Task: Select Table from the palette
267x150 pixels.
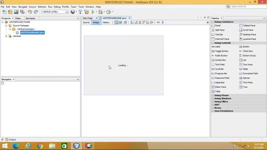Action: 216,92
